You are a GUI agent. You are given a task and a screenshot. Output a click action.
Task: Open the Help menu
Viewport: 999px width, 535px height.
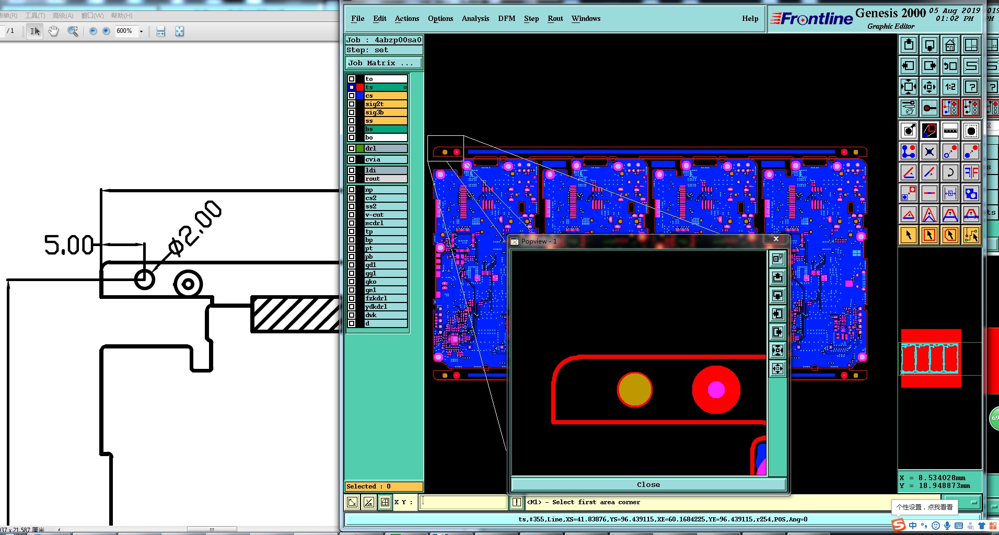pos(750,18)
